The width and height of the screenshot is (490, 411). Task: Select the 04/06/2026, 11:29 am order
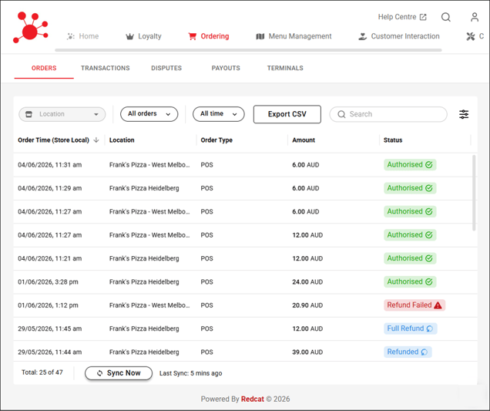click(245, 188)
